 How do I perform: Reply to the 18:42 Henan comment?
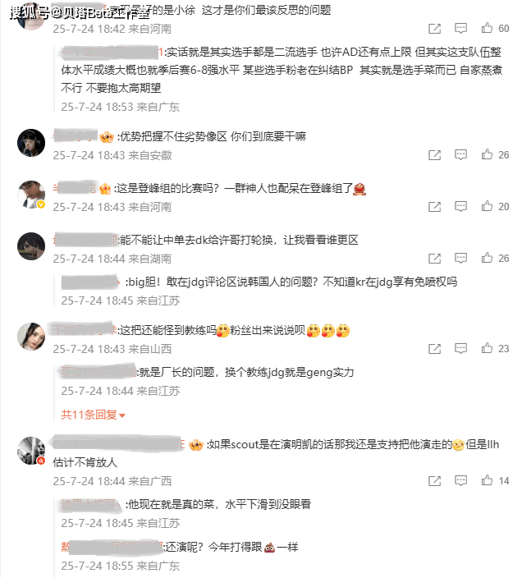tap(460, 29)
